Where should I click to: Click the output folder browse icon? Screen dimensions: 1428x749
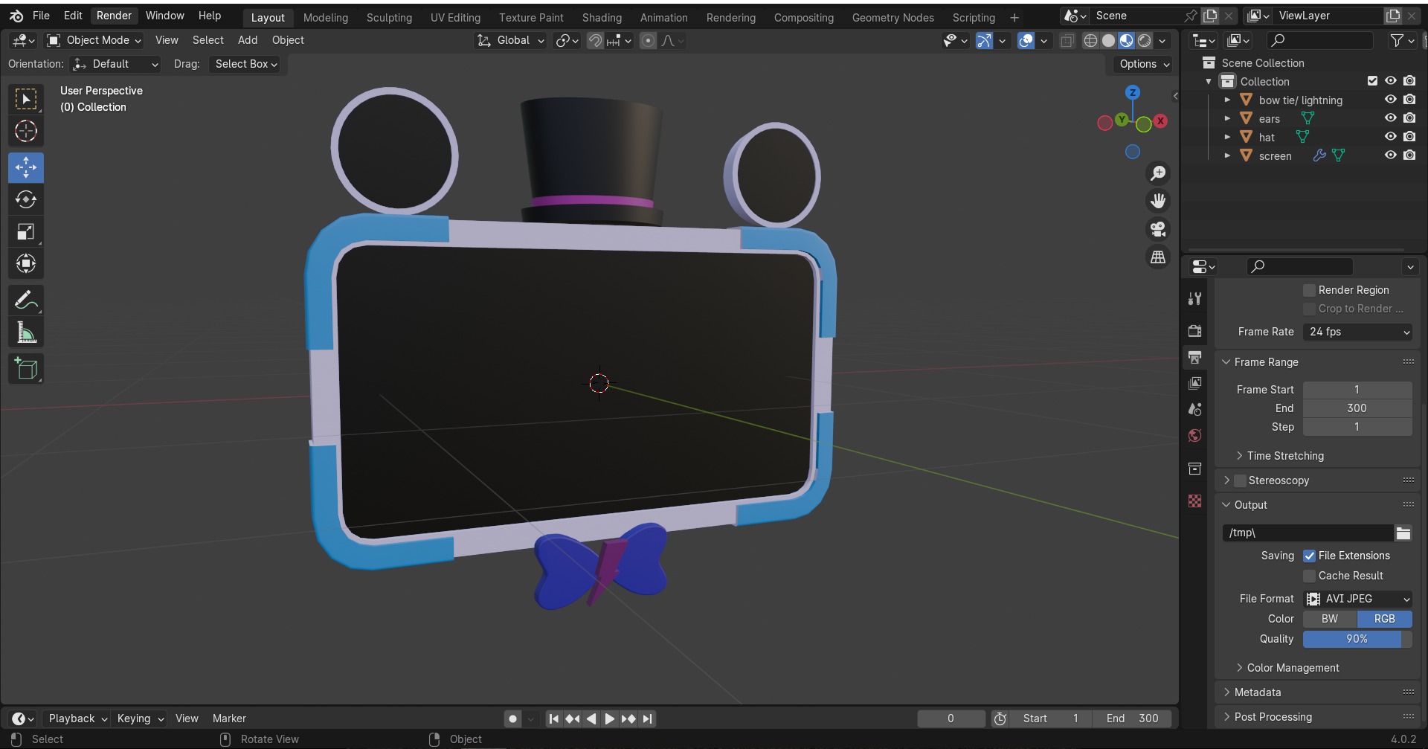1403,533
